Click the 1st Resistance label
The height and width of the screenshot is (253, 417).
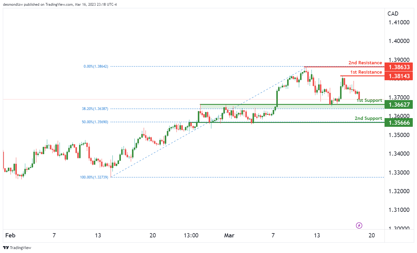pos(366,72)
